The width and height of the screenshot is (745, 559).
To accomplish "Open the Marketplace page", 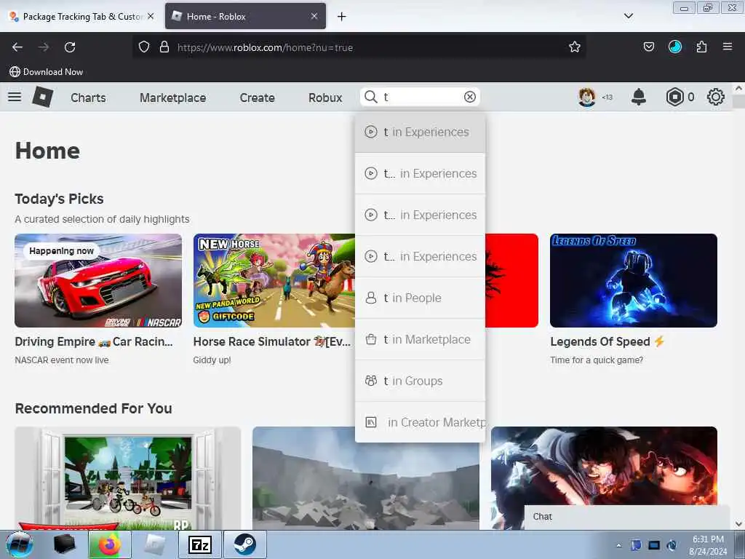I will [173, 98].
